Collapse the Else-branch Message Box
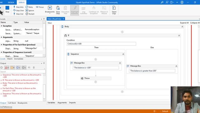Screen dimensions: 200x113 (x=176, y=66)
